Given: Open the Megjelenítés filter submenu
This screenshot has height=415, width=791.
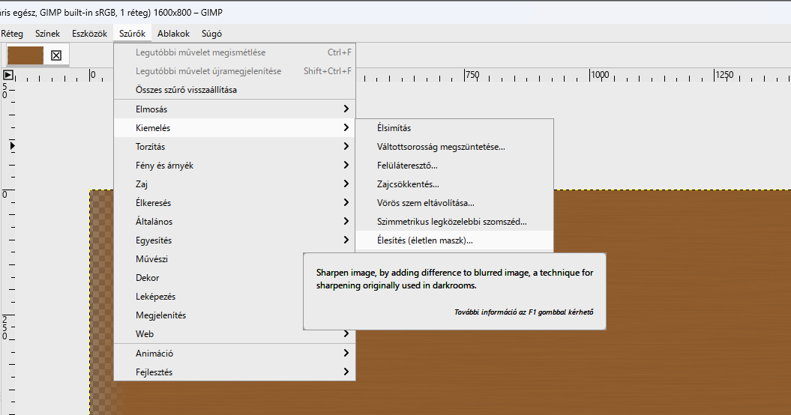Looking at the screenshot, I should [x=209, y=315].
